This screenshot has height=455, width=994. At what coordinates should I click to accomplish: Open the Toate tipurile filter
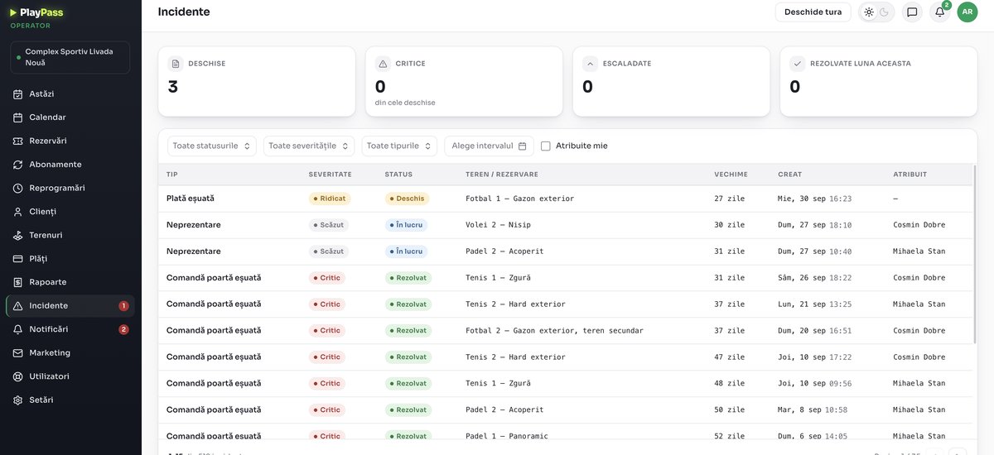pyautogui.click(x=399, y=146)
